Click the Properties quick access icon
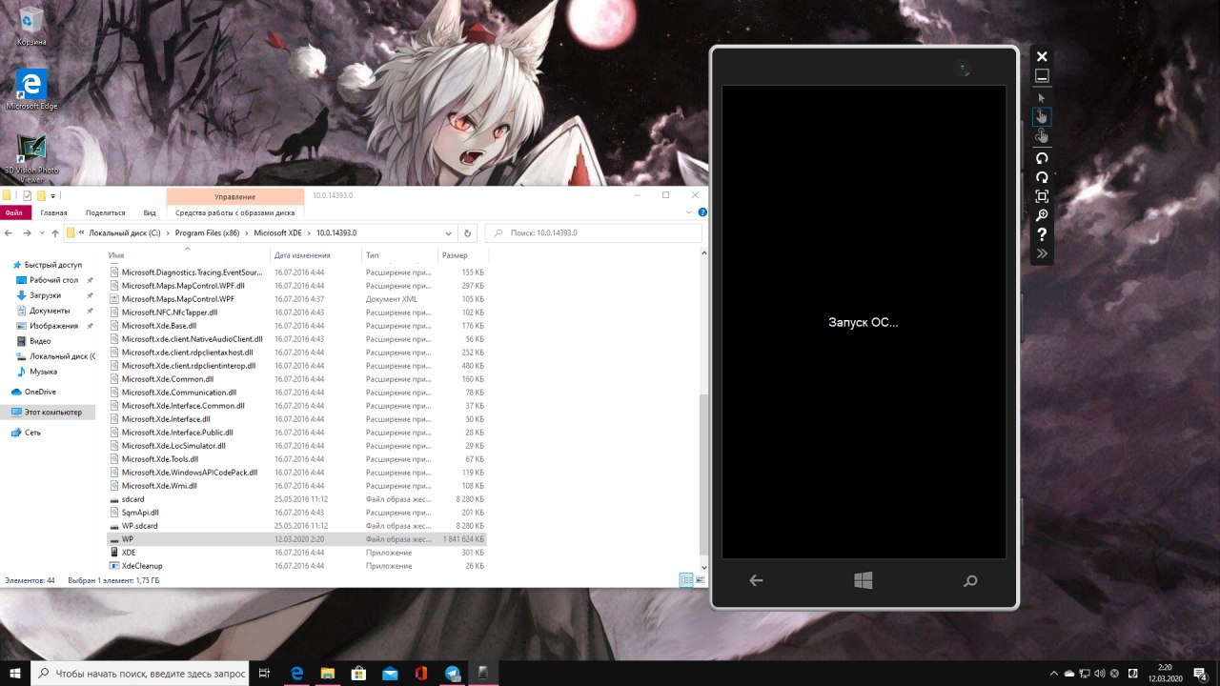 (x=27, y=195)
